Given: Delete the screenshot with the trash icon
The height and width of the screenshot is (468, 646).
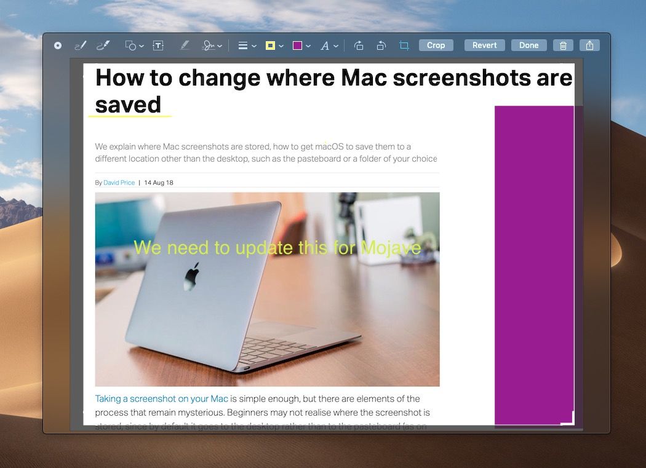Looking at the screenshot, I should [563, 45].
